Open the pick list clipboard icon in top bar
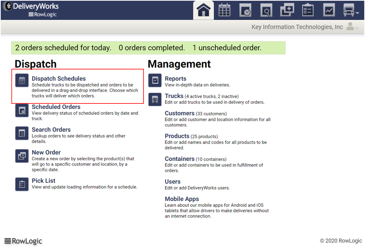Screen dimensions: 365x250 pyautogui.click(x=308, y=10)
